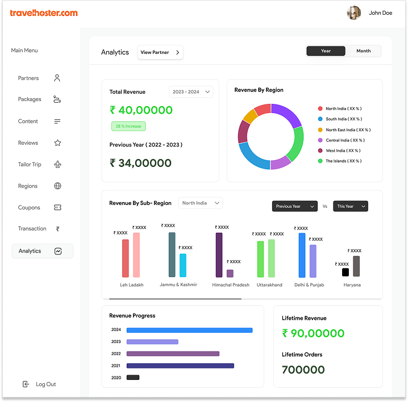408x402 pixels.
Task: Click the Regions globe icon
Action: pos(57,186)
